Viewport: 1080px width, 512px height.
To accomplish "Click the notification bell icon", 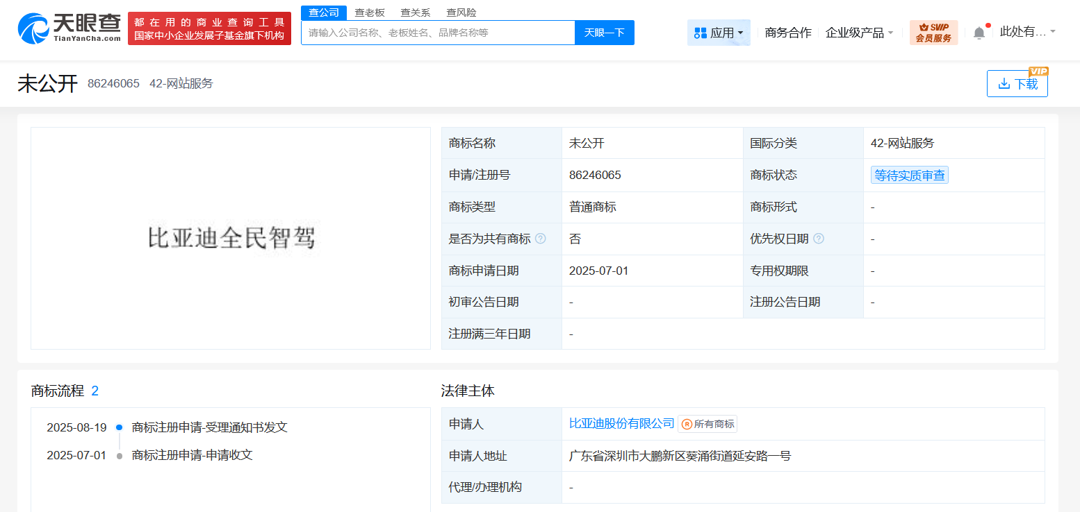I will [x=980, y=32].
